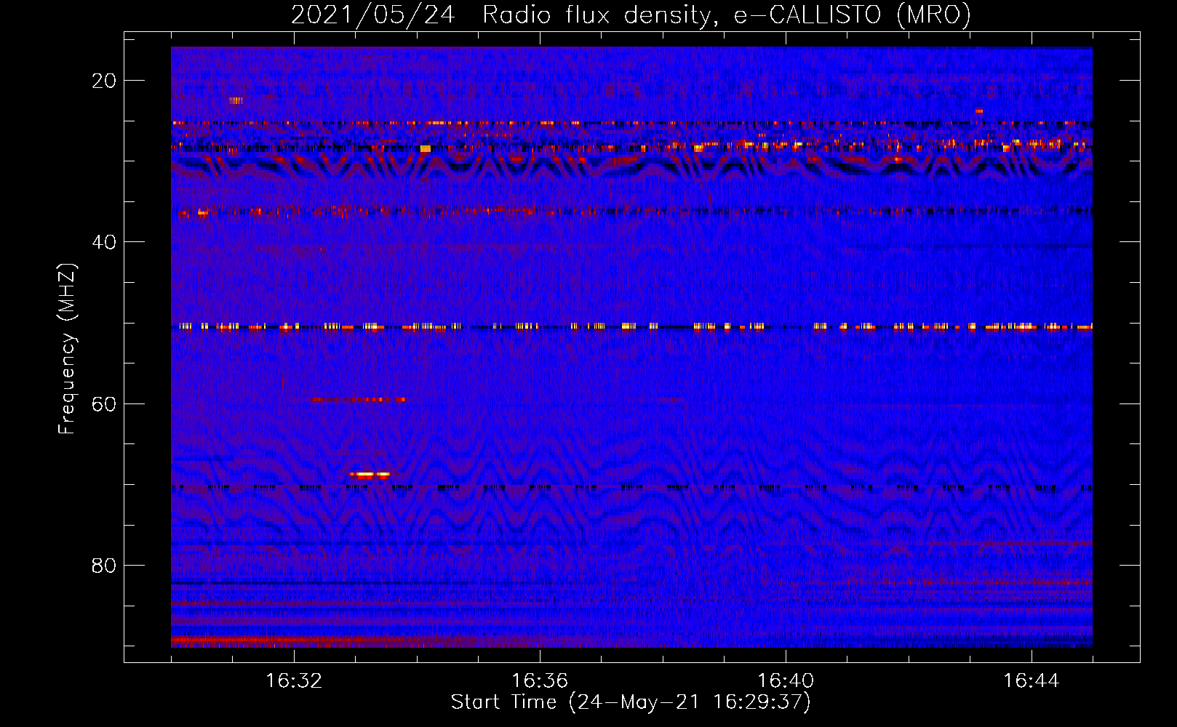The height and width of the screenshot is (727, 1177).
Task: Click the time tick label "16:36"
Action: pyautogui.click(x=540, y=681)
